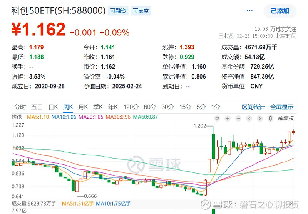Click the 可融资 tag
Viewport: 308px width, 214px height.
pyautogui.click(x=118, y=11)
